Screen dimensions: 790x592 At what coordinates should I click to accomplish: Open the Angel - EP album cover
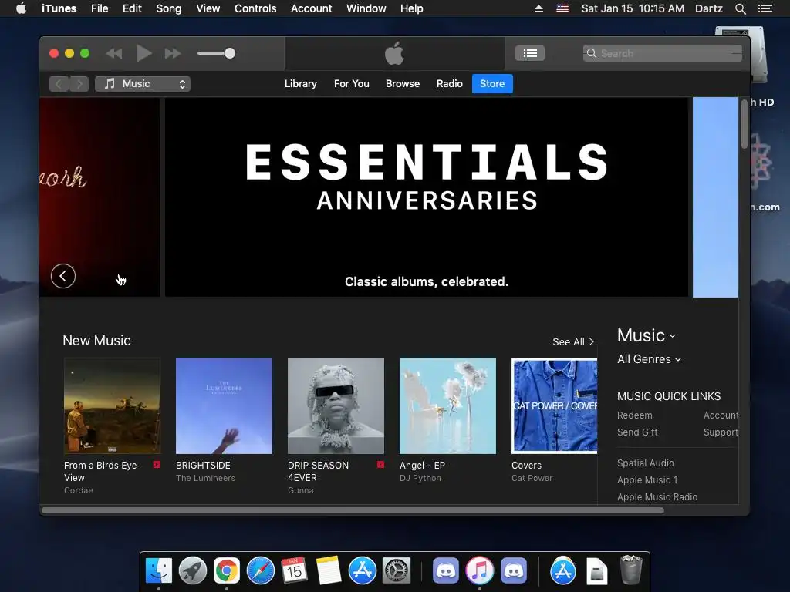[x=448, y=405]
